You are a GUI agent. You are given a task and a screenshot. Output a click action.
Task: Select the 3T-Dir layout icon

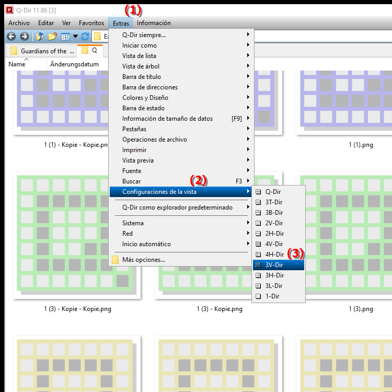tap(258, 202)
